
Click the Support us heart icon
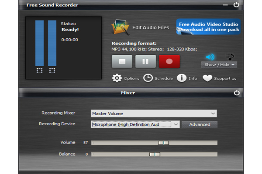(x=207, y=78)
